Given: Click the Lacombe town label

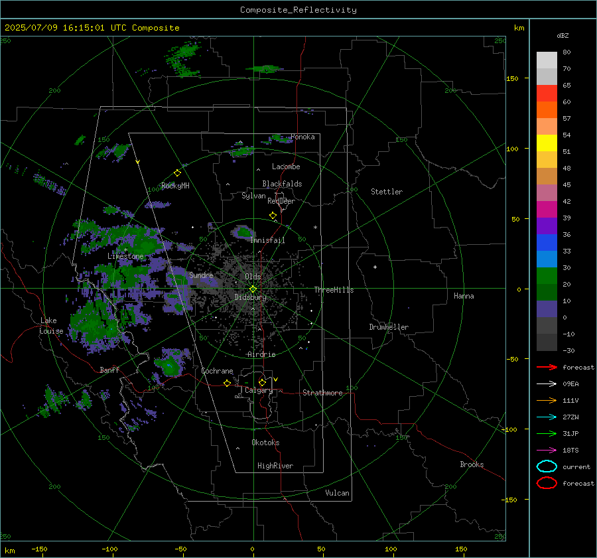Looking at the screenshot, I should 286,167.
